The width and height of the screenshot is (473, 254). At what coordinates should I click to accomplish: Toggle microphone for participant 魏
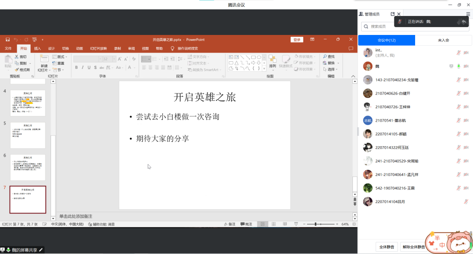(x=459, y=66)
